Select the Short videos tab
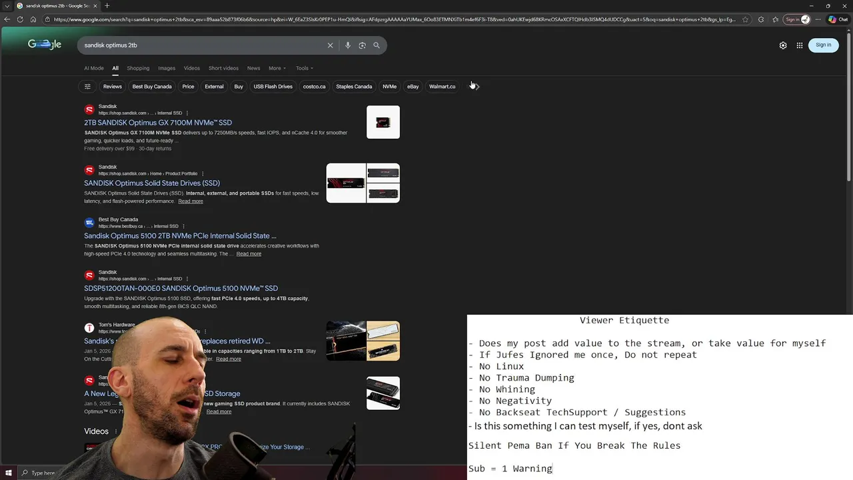 tap(223, 68)
